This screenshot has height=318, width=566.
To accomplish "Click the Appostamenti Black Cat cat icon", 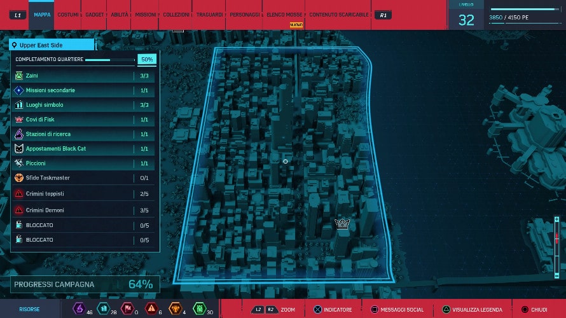I will point(19,149).
